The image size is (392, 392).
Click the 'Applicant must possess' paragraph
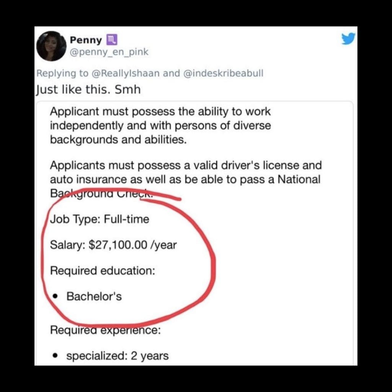(x=160, y=126)
